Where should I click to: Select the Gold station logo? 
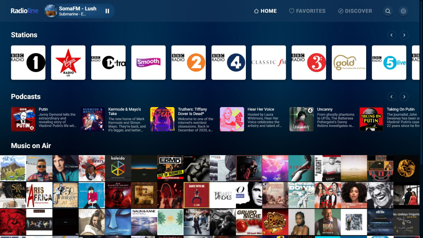tap(349, 62)
